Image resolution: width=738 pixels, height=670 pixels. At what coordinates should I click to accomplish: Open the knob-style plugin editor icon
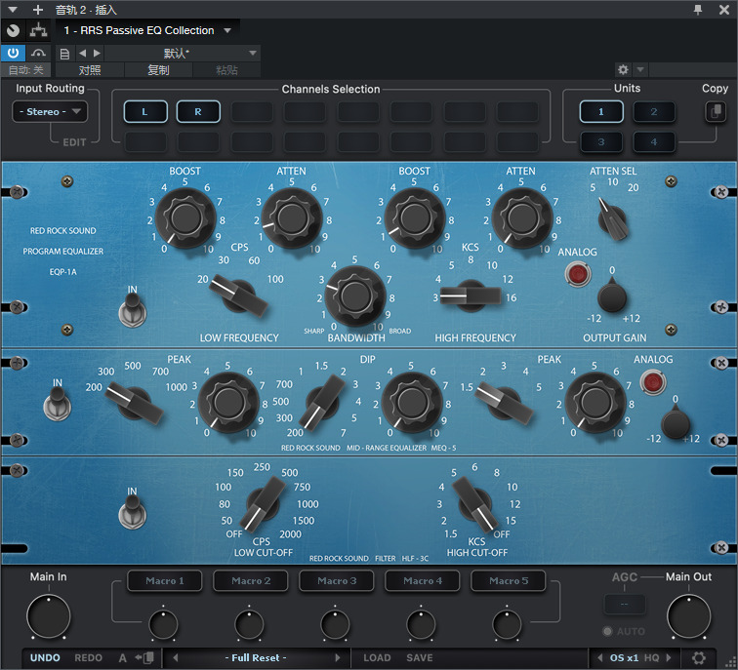tap(14, 30)
